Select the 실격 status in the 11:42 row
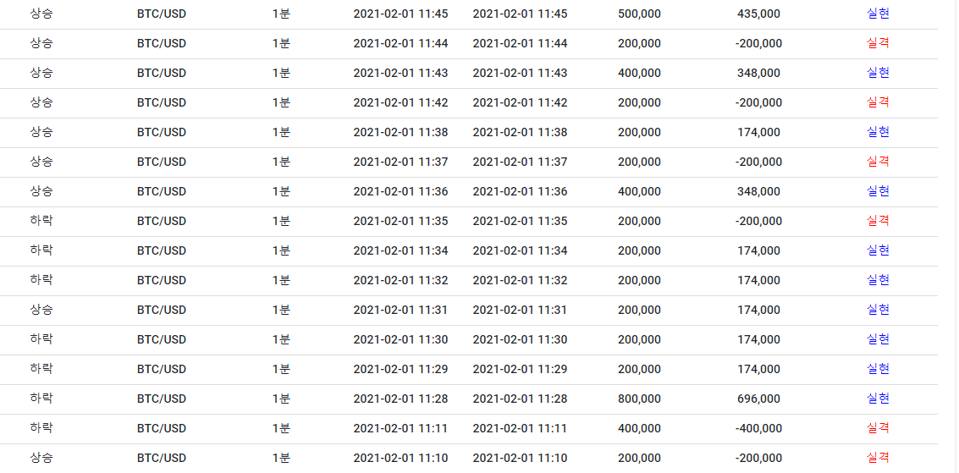This screenshot has width=959, height=473. point(878,102)
